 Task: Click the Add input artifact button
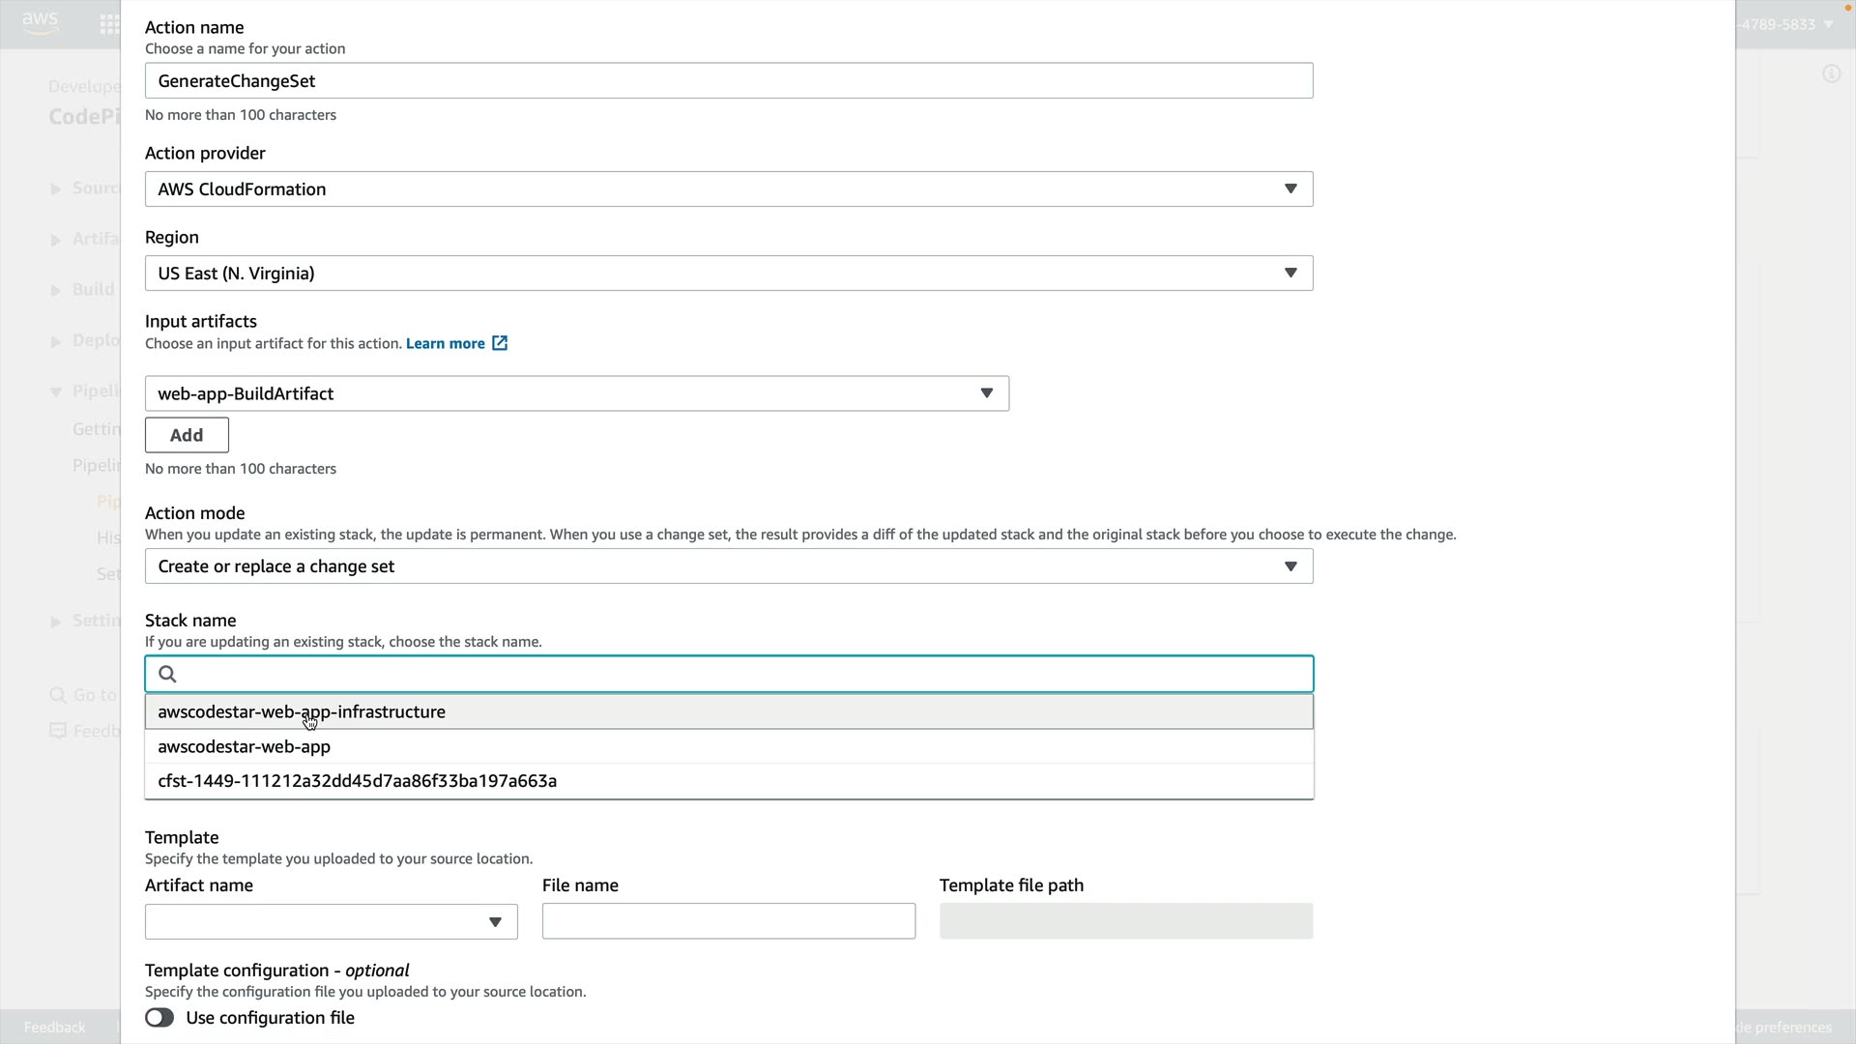pyautogui.click(x=187, y=435)
